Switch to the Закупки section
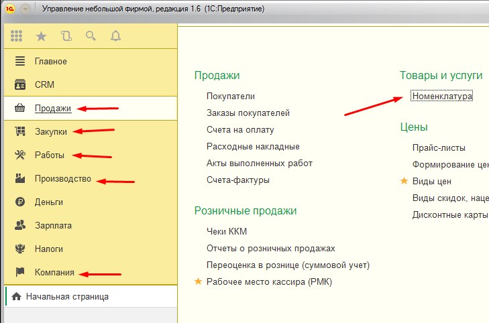The image size is (489, 323). tap(50, 132)
